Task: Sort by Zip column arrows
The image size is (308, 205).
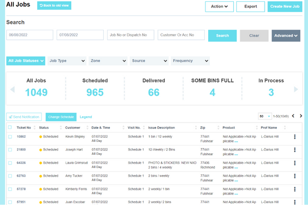Action: (218, 128)
